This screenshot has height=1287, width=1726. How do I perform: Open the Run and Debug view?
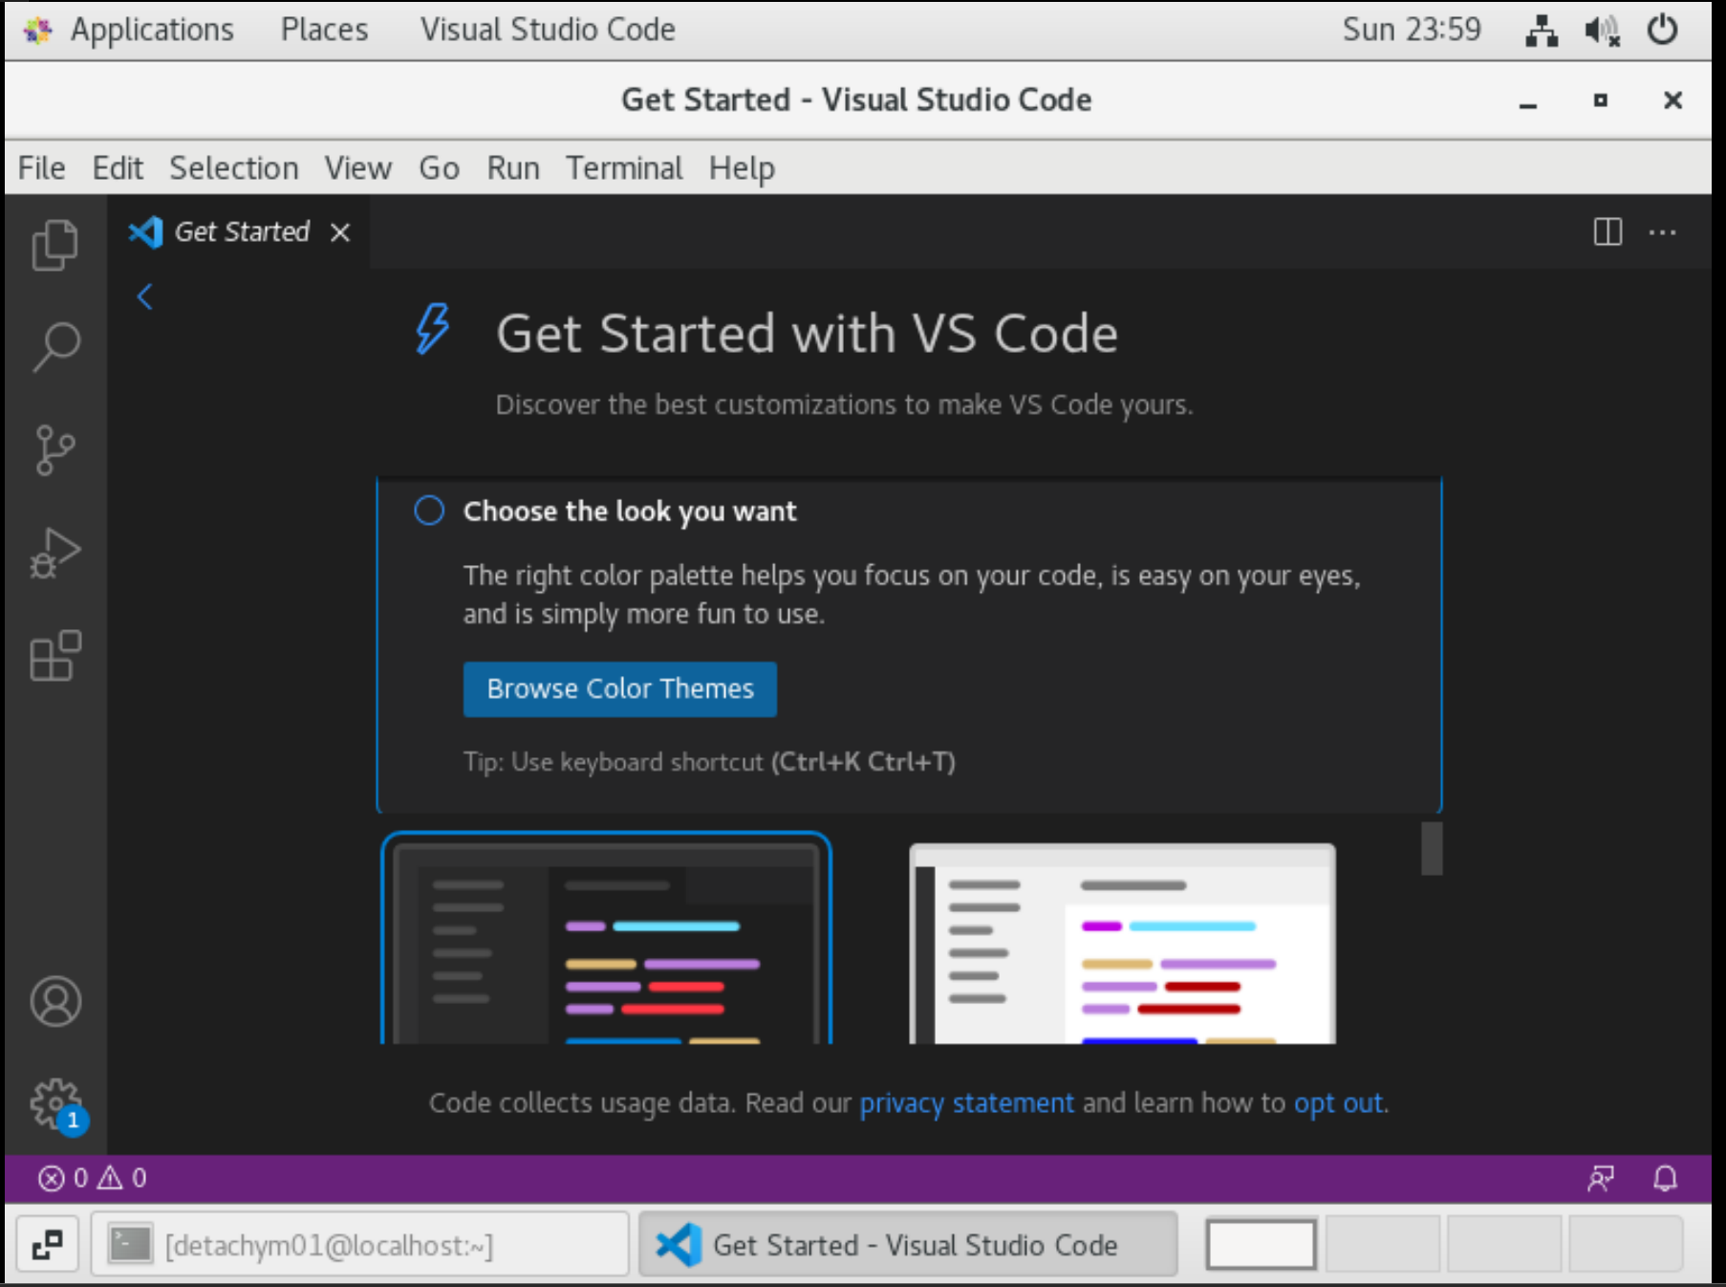coord(55,554)
